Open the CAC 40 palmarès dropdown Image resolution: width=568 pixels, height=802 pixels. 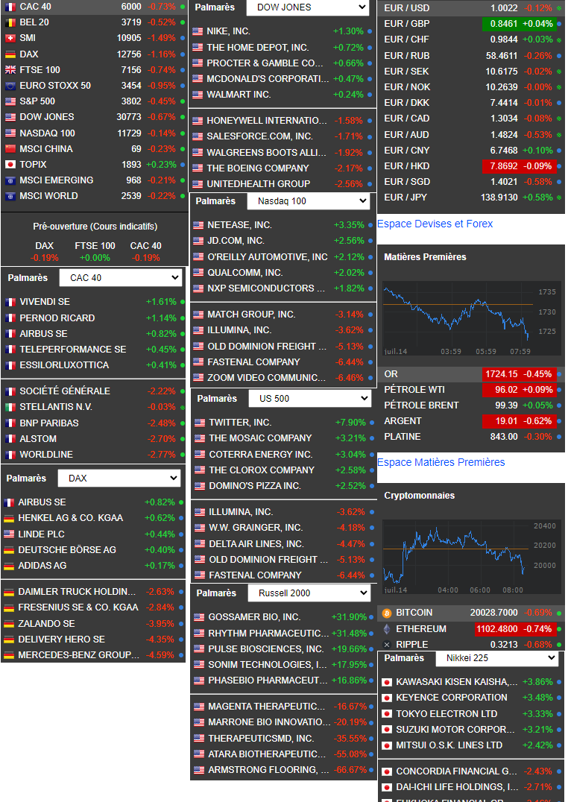(x=120, y=278)
